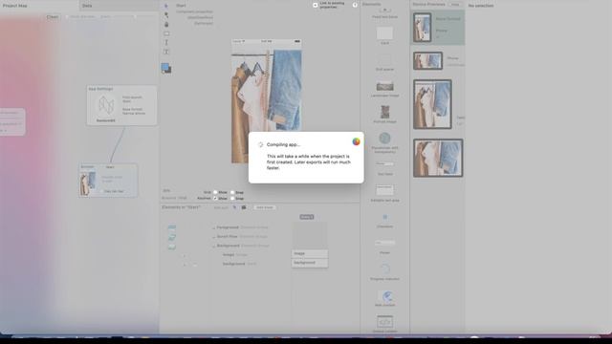The image size is (612, 344).
Task: Choose the Grid spacer element
Action: [384, 62]
